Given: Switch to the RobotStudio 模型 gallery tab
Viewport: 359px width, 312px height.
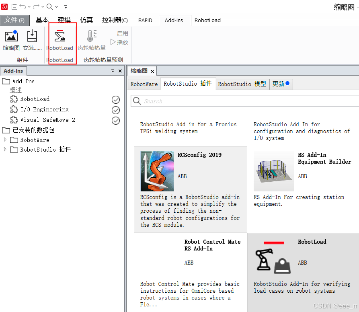Looking at the screenshot, I should coord(242,84).
